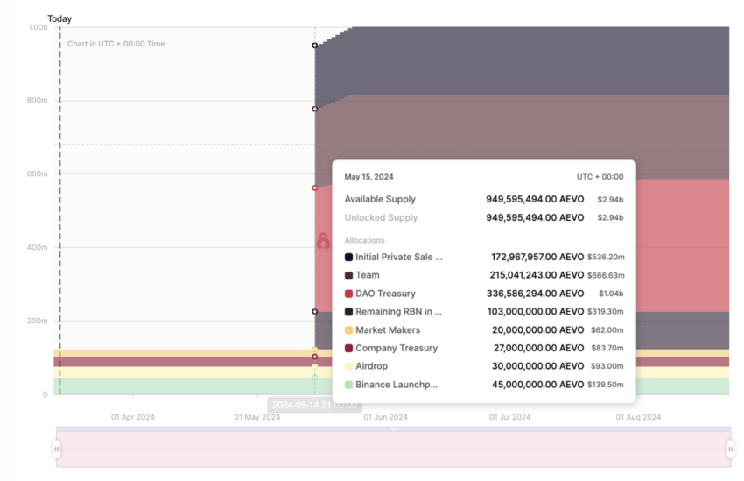The width and height of the screenshot is (744, 481).
Task: Click the left range slider handle
Action: [57, 449]
